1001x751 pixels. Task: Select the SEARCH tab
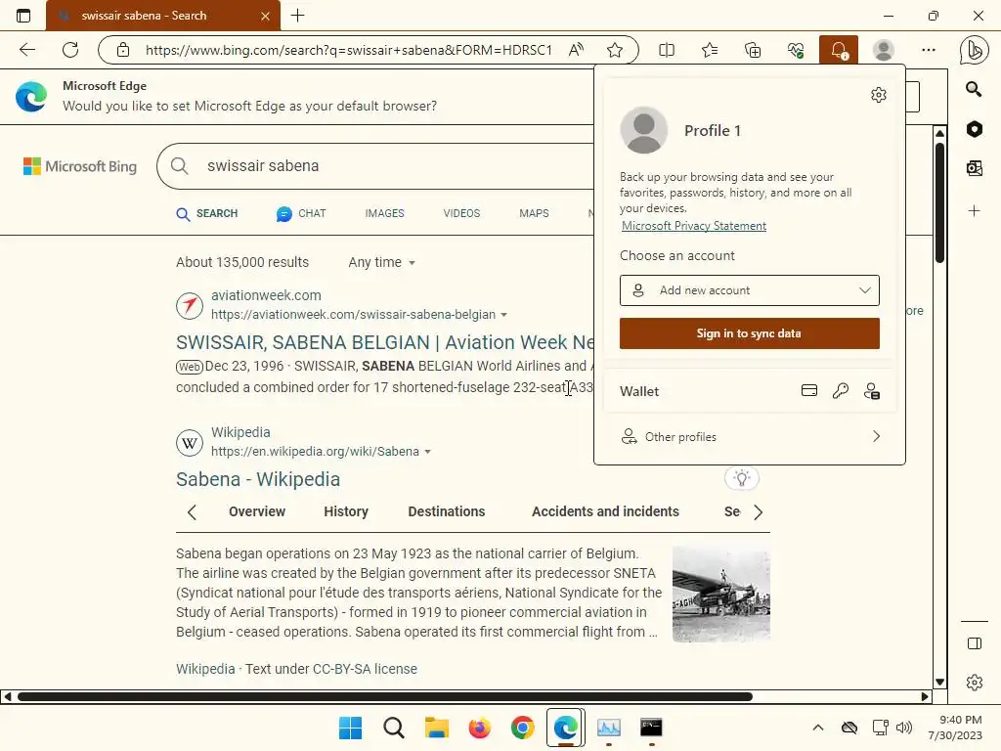(x=207, y=213)
